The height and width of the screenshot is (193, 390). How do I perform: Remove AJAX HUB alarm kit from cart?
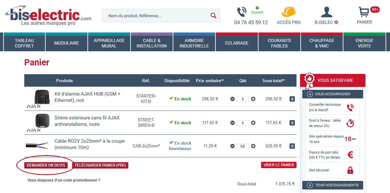point(292,99)
